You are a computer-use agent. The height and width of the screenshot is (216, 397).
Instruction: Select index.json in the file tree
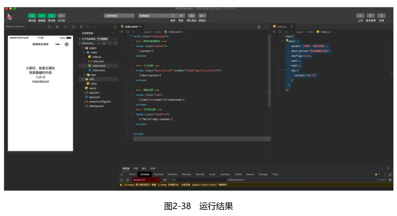[x=98, y=61]
